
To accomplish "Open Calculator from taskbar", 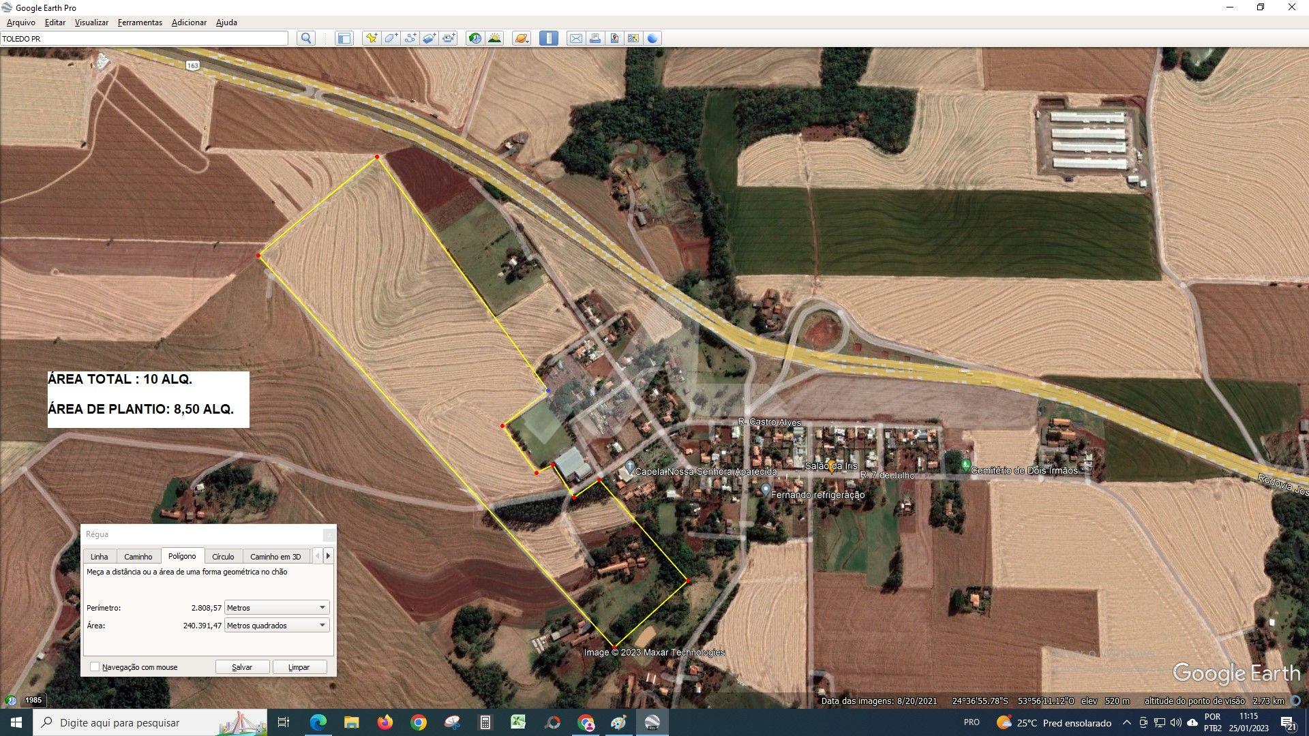I will (x=485, y=722).
